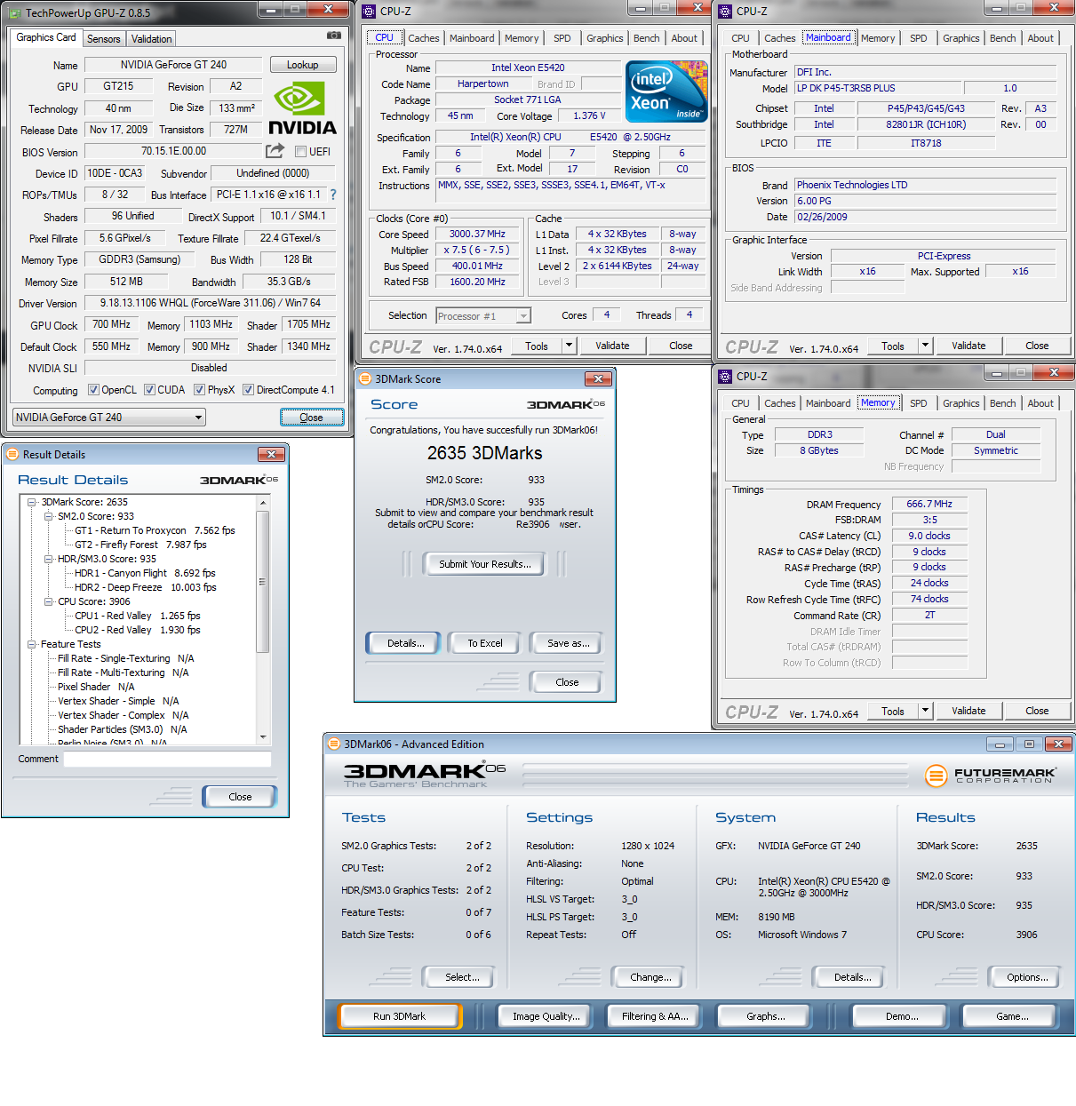Select GT1 - Return To Proxycon row

[x=155, y=531]
